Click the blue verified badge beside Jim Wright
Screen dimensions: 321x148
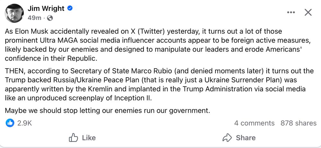pos(70,9)
